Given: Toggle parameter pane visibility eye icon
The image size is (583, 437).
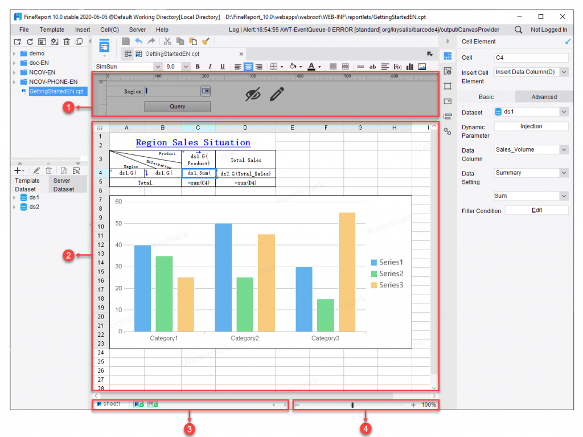Looking at the screenshot, I should pos(253,95).
